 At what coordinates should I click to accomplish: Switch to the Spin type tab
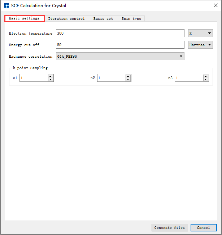pos(131,19)
